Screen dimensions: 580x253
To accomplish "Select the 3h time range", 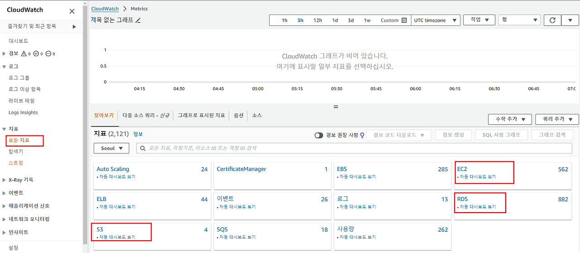I will [300, 20].
